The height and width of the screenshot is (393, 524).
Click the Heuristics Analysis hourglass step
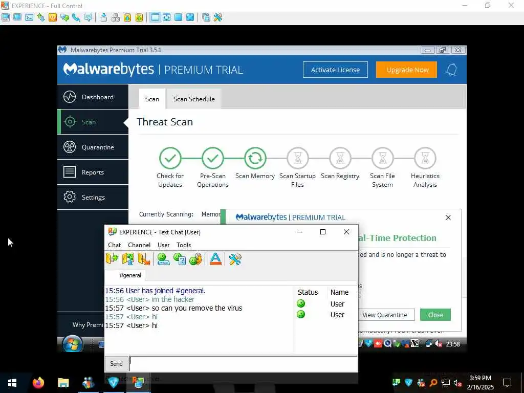click(425, 158)
